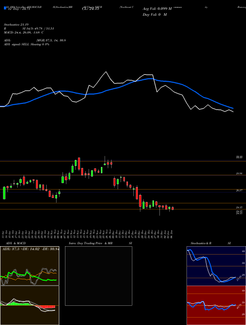Select the 'Avg Vol: 0.099 M' reading

(157, 9)
